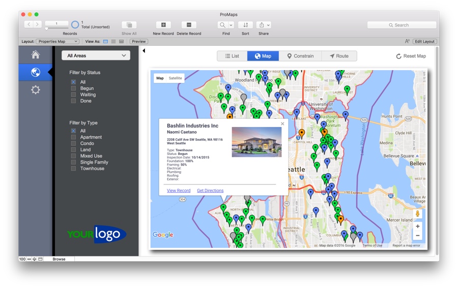The image size is (458, 288).
Task: Close the Bashlin Industries info popup
Action: tap(282, 123)
